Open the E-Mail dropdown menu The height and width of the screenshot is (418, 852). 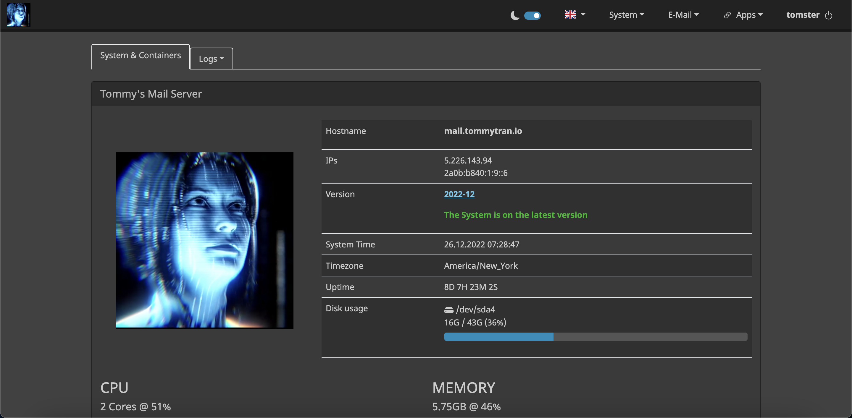[683, 15]
